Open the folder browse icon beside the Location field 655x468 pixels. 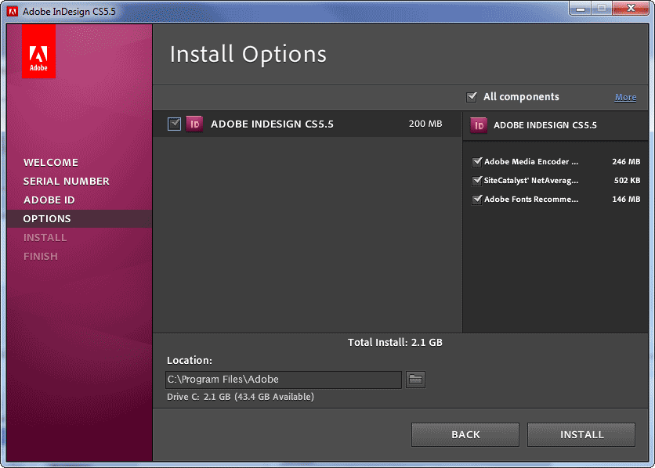(415, 380)
